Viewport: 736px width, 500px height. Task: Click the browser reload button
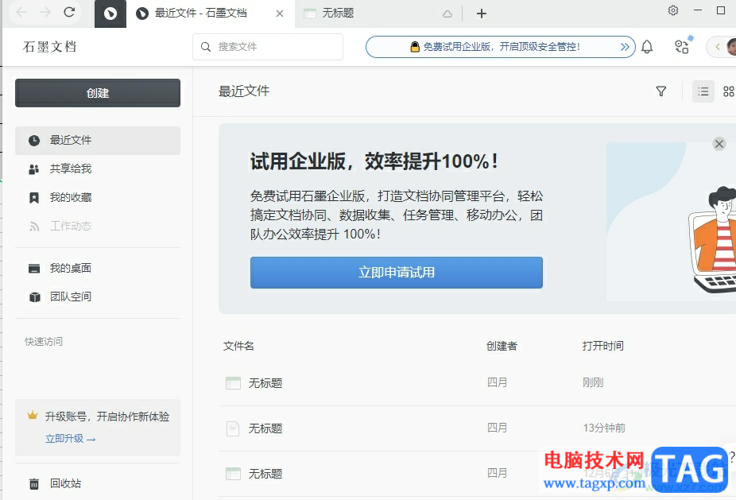coord(69,12)
